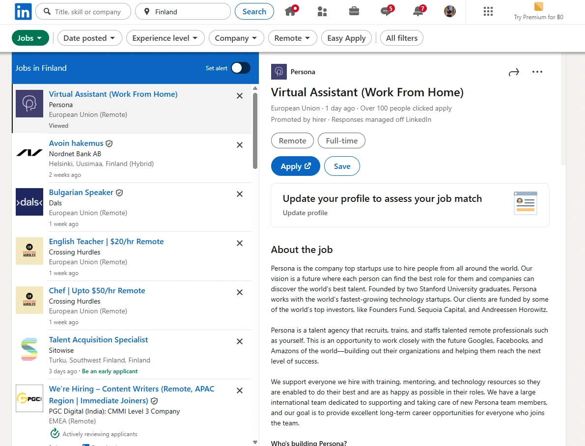Click the Full-time tag pill
Image resolution: width=585 pixels, height=446 pixels.
[341, 140]
